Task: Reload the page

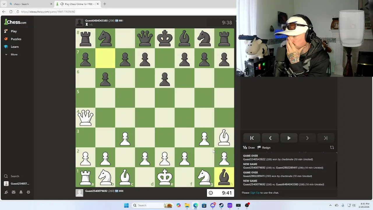Action: click(11, 12)
